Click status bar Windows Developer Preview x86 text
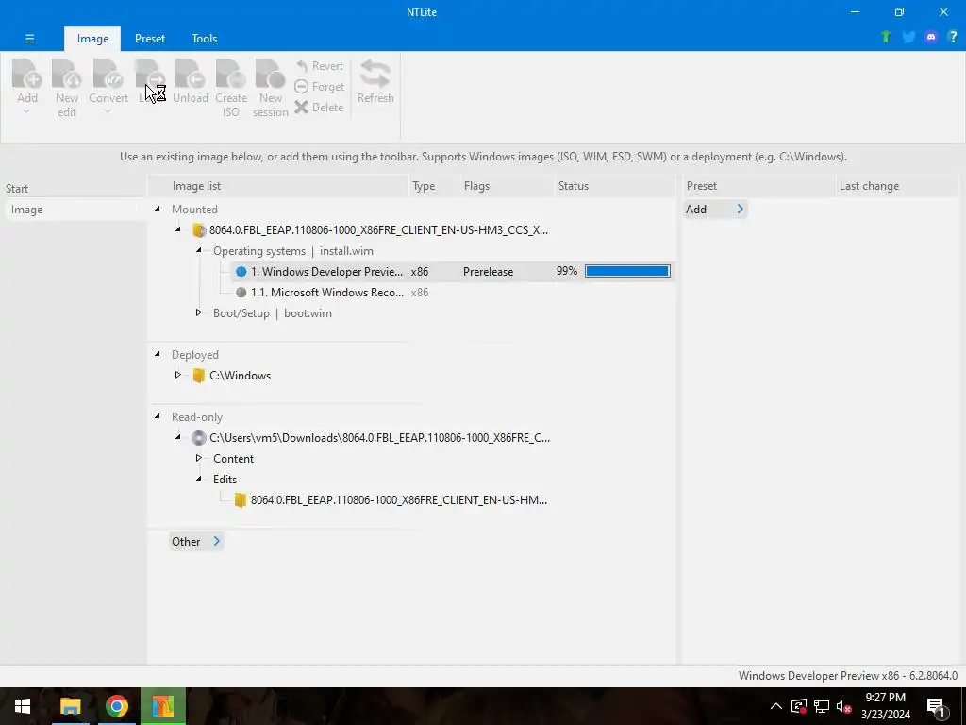This screenshot has width=966, height=725. pyautogui.click(x=848, y=676)
